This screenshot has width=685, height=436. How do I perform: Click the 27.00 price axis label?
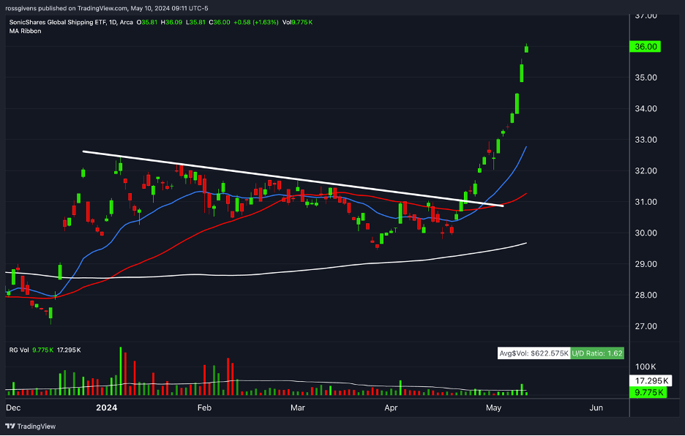pos(645,326)
